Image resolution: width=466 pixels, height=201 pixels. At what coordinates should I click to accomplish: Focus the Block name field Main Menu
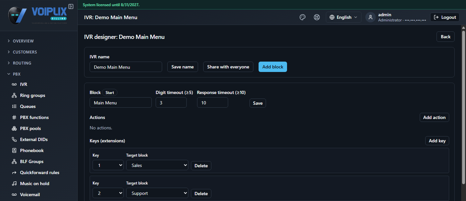[x=121, y=102]
